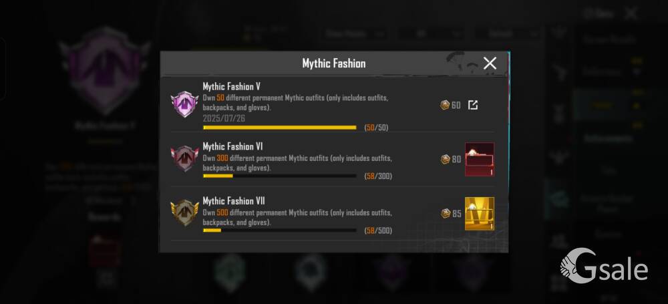Tap the 80 achievement points coin icon
Viewport: 668px width, 304px height.
pyautogui.click(x=445, y=159)
